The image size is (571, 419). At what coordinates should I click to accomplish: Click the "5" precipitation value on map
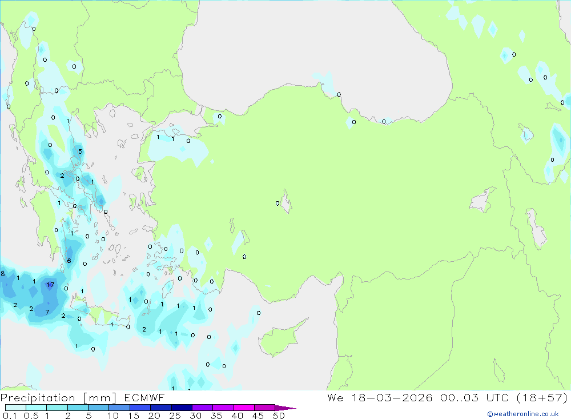tap(80, 151)
